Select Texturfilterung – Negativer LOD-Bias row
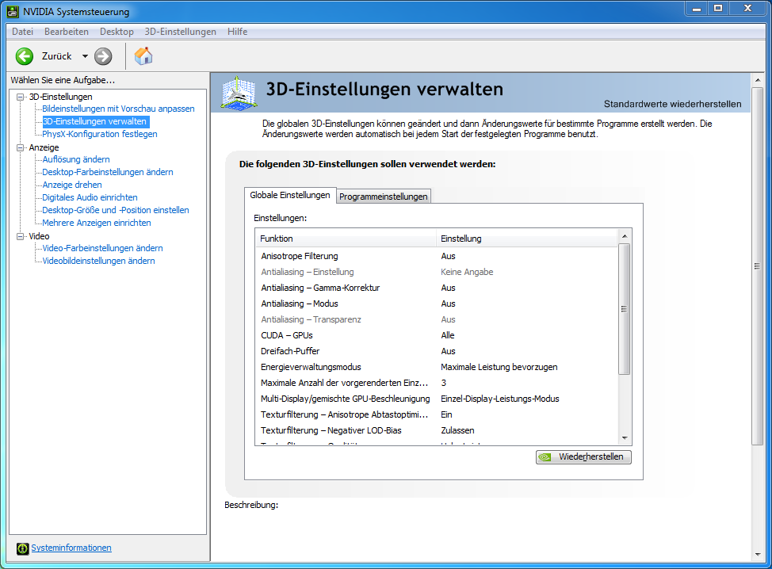Viewport: 772px width, 569px height. coord(437,430)
